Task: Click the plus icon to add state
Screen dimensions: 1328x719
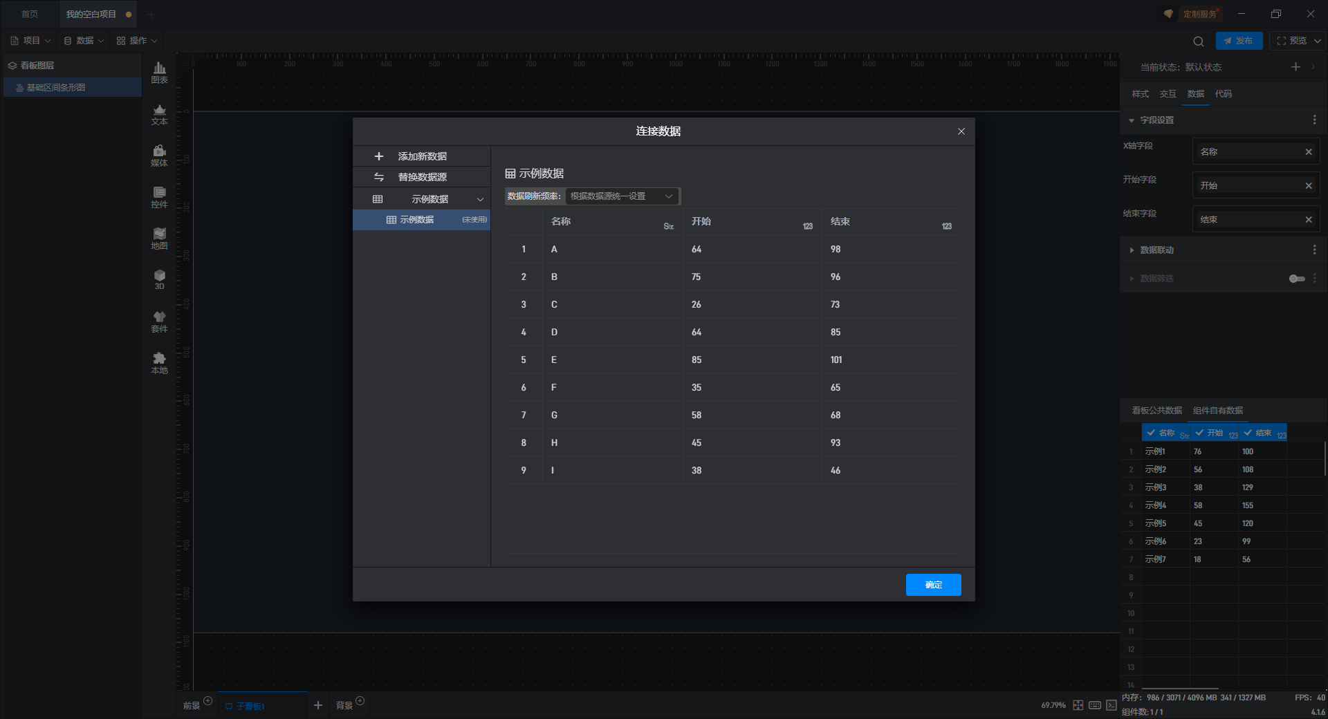Action: [1295, 67]
